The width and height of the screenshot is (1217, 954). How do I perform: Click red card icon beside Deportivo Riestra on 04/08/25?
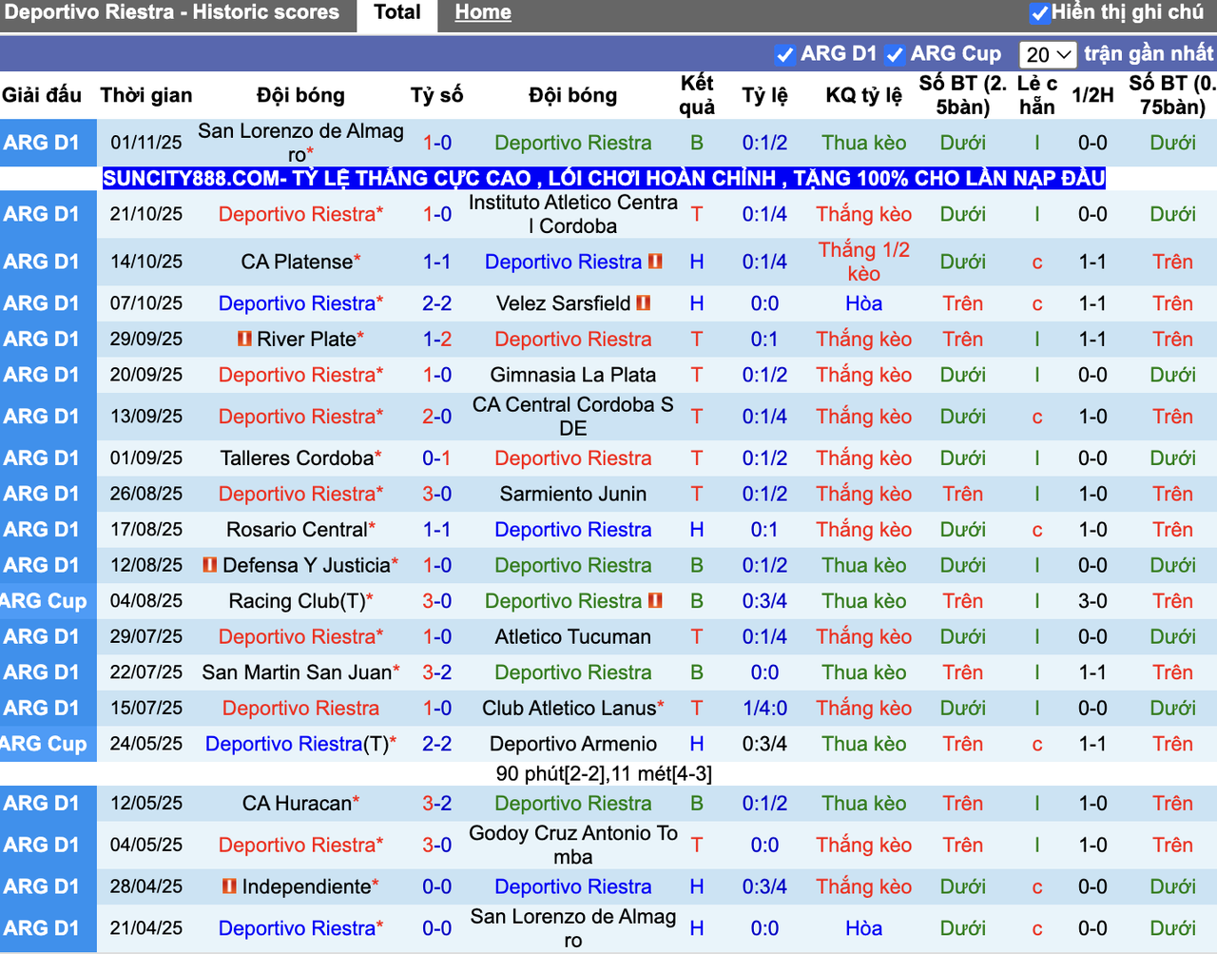click(x=655, y=601)
